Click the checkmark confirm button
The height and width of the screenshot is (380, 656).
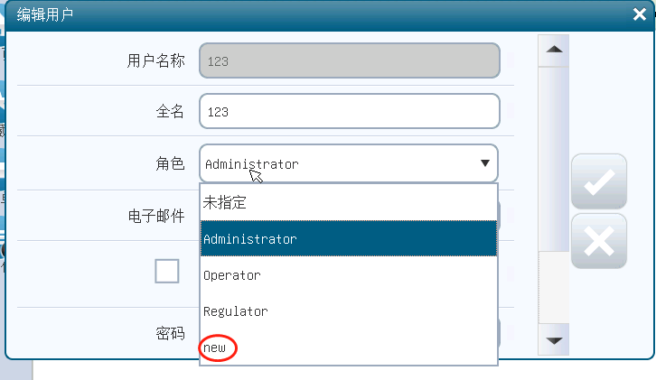click(598, 181)
